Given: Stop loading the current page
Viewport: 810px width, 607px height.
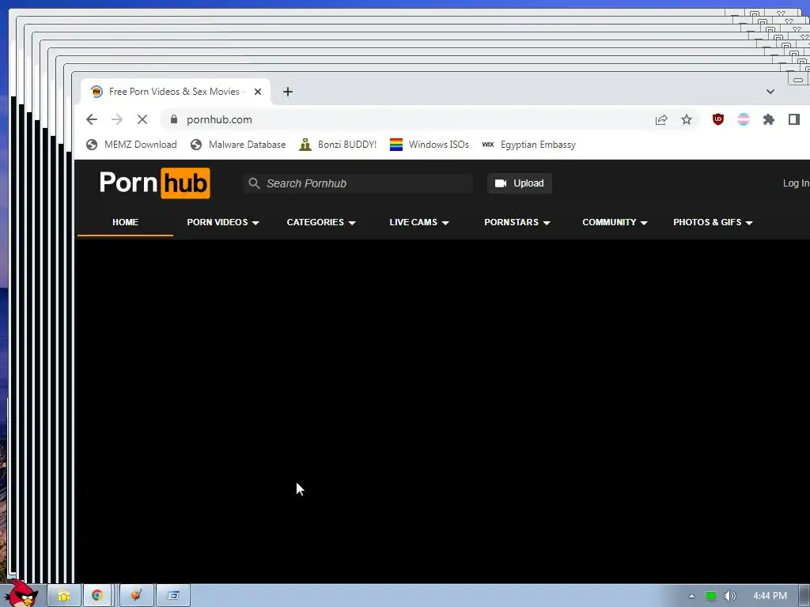Looking at the screenshot, I should pos(142,120).
